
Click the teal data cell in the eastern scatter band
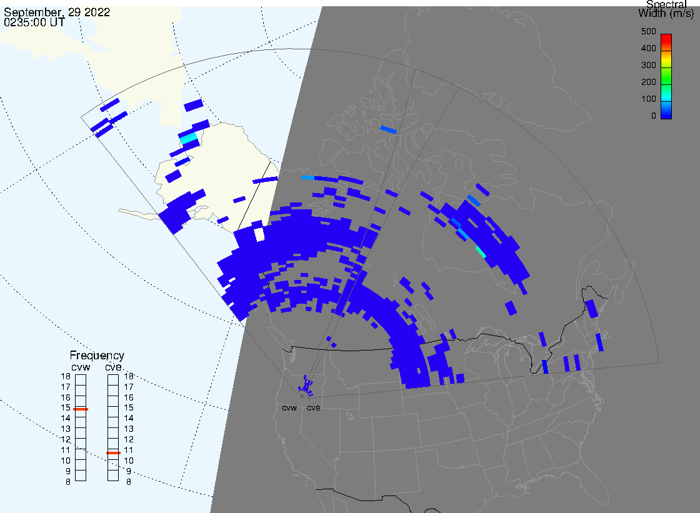click(x=481, y=252)
